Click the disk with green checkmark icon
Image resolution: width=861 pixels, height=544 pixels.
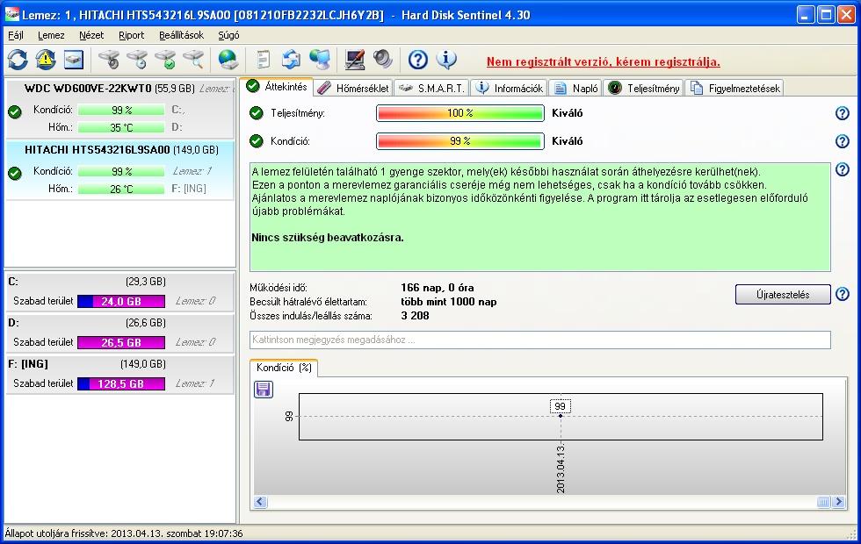pyautogui.click(x=165, y=60)
